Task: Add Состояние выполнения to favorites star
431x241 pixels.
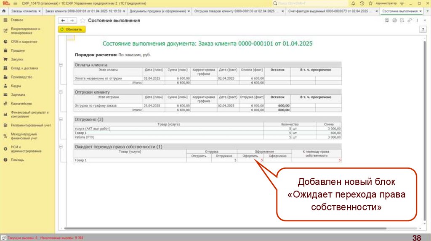Action: [82, 21]
